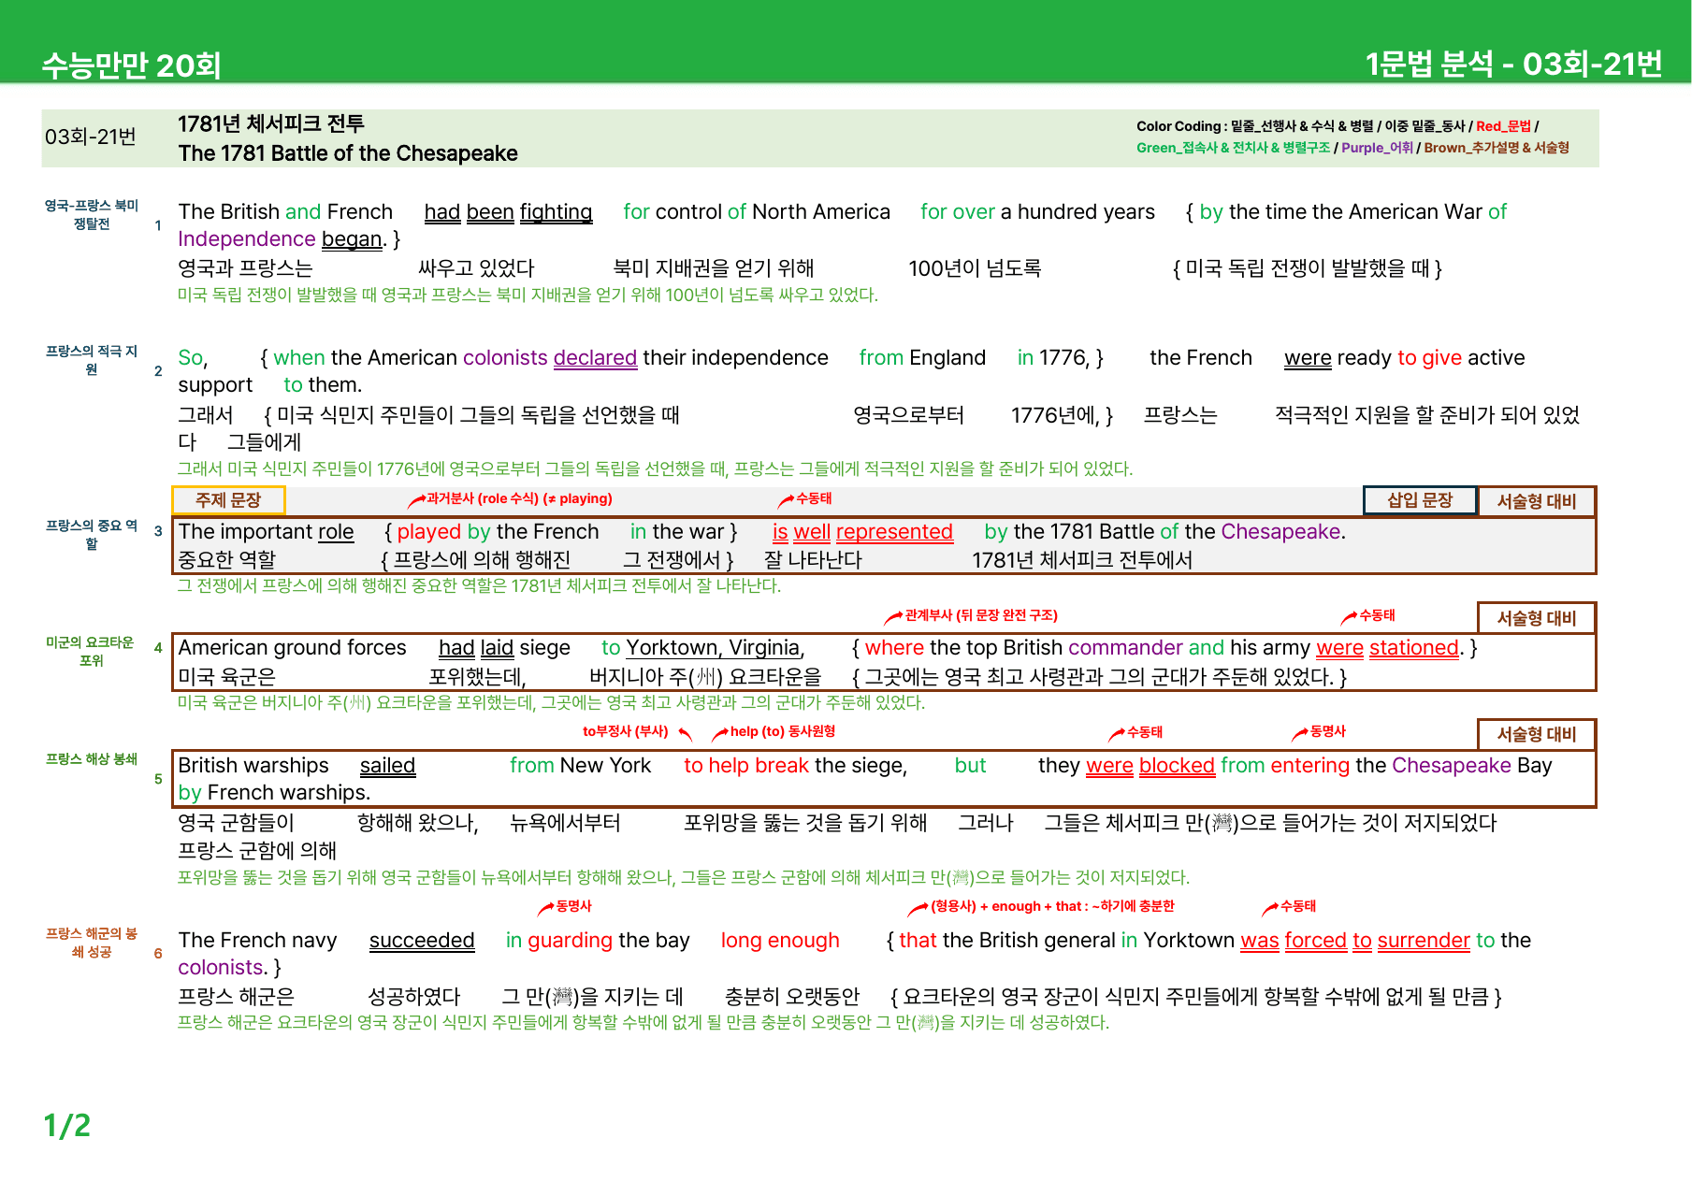Screen dimensions: 1692x1196
Task: Click the 'Purple_어휘' legend entry
Action: [1377, 148]
